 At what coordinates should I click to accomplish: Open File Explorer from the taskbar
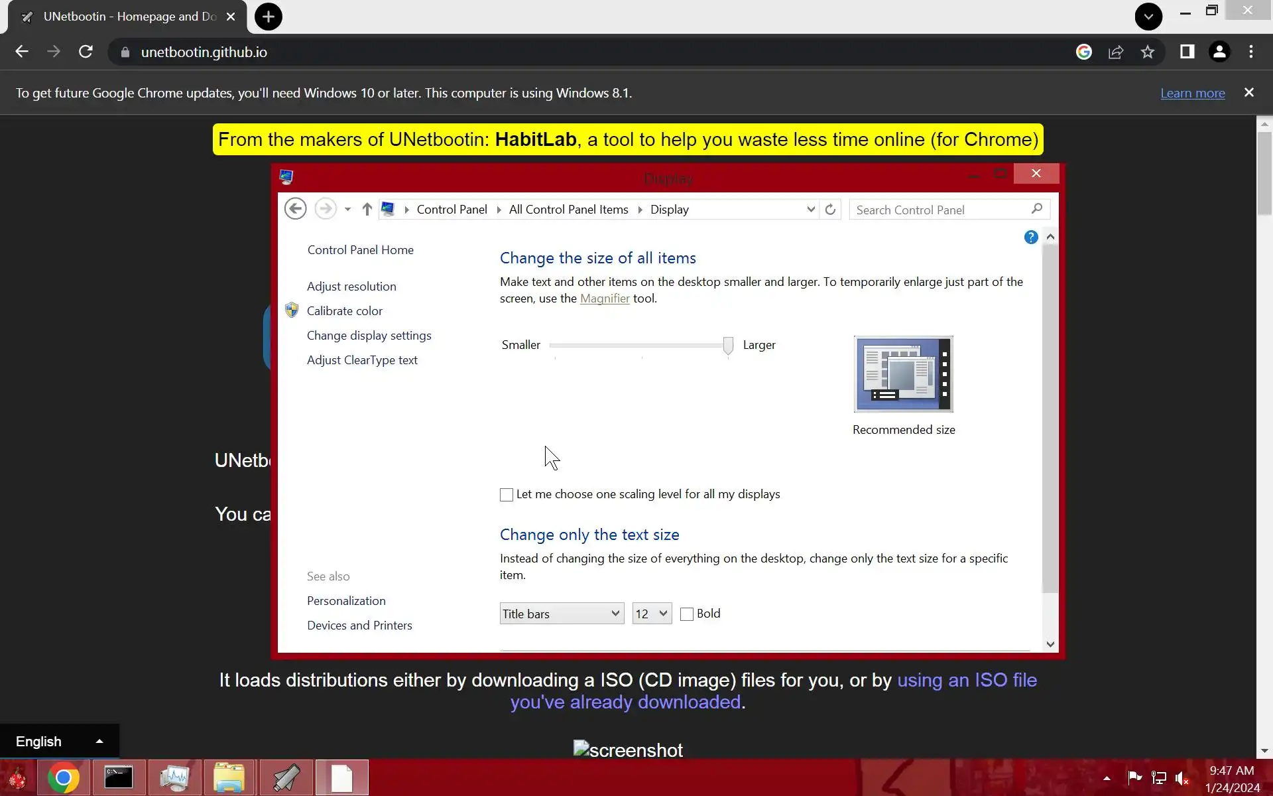pos(229,777)
